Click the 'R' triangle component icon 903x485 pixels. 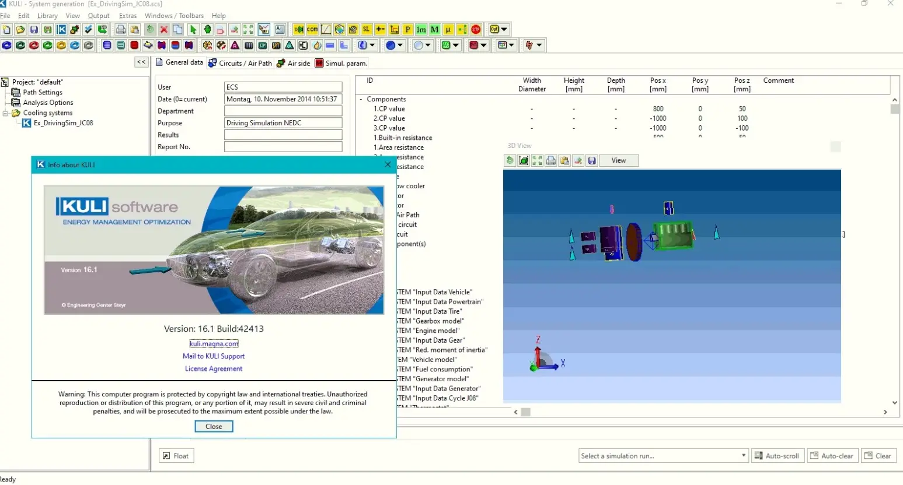point(235,45)
